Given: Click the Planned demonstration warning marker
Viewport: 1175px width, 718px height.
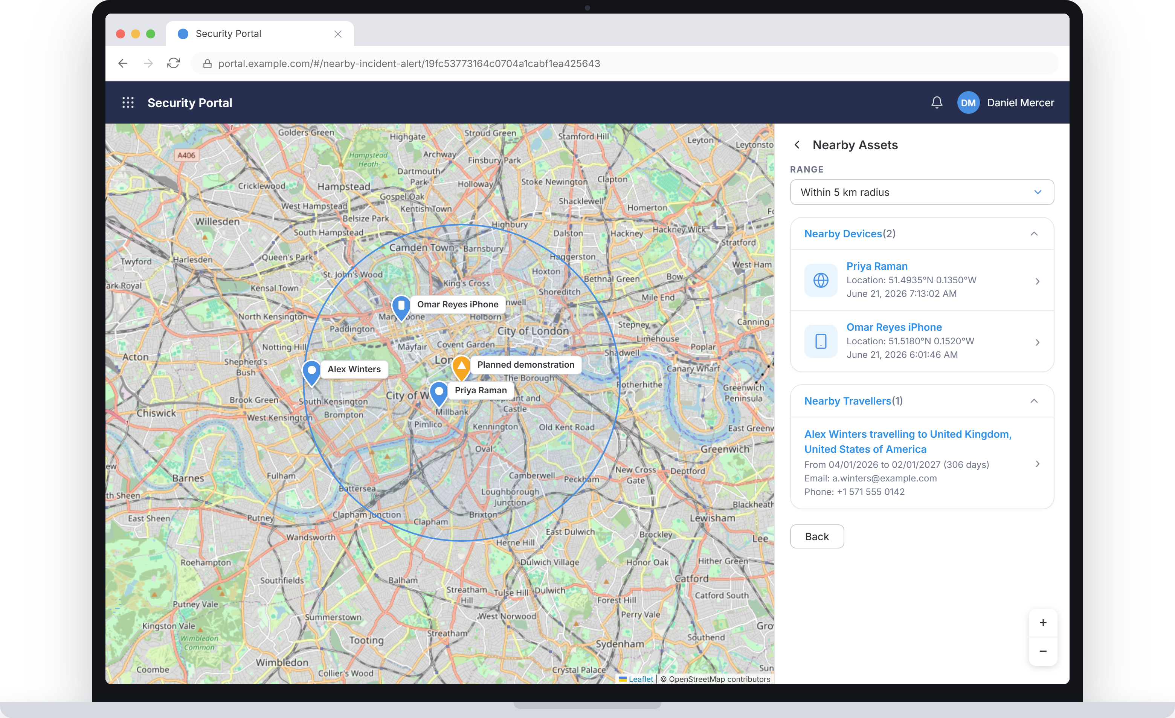Looking at the screenshot, I should (x=461, y=368).
